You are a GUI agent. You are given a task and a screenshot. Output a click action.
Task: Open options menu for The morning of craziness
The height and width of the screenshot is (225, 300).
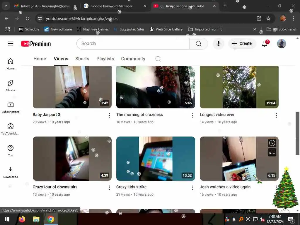pos(193,115)
